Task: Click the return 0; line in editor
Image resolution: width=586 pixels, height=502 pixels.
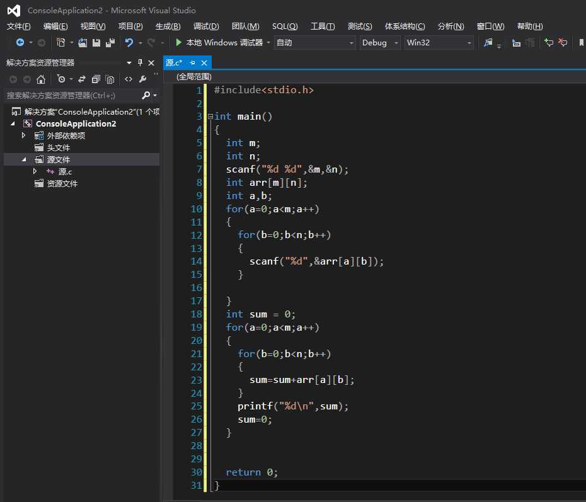Action: pyautogui.click(x=251, y=472)
